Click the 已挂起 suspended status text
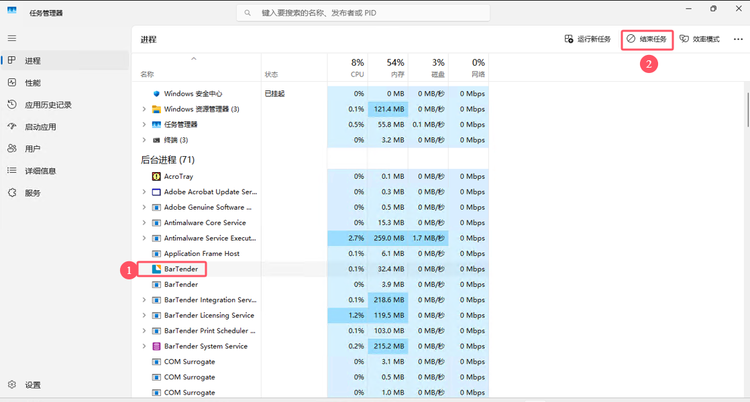The image size is (750, 402). tap(274, 94)
